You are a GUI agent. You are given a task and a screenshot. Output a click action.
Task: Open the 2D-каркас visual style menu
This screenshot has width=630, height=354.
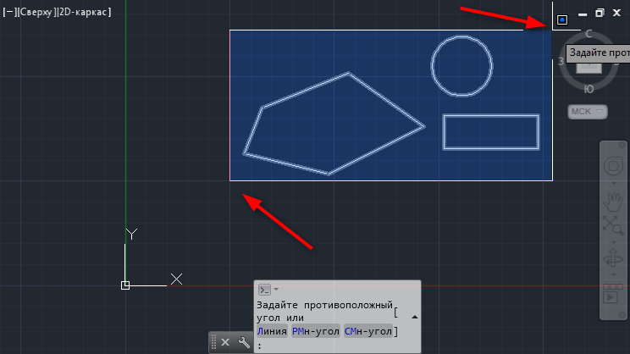84,12
